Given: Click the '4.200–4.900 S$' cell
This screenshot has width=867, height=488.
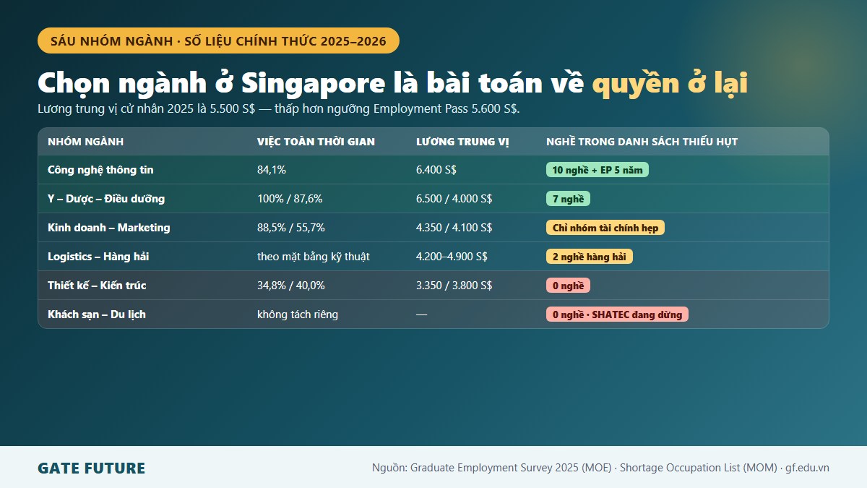Looking at the screenshot, I should coord(452,257).
